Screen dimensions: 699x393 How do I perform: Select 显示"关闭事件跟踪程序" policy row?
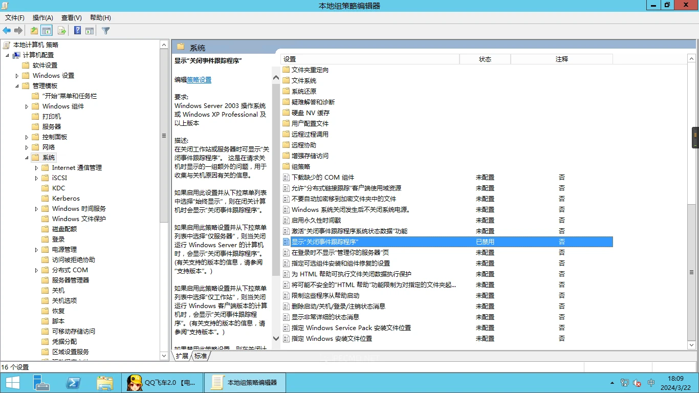[447, 242]
